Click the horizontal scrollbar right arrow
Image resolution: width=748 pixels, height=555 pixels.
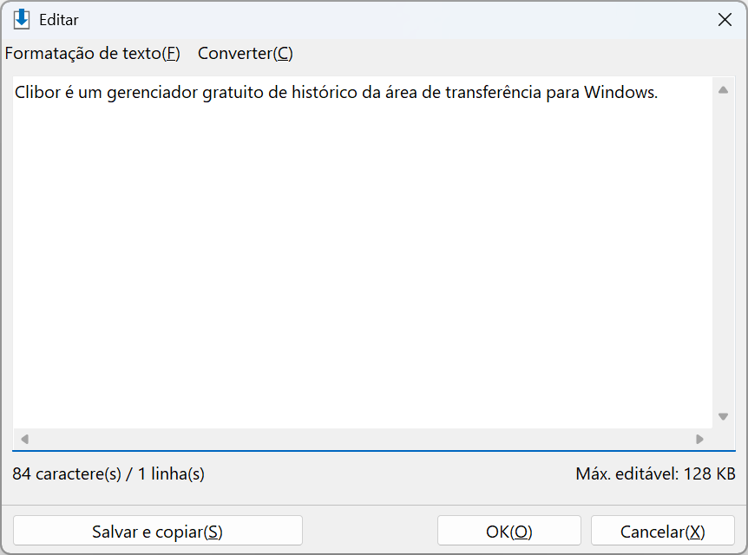699,439
